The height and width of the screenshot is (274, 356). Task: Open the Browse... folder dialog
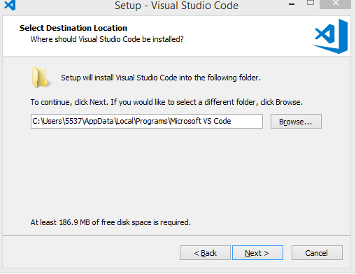click(x=296, y=121)
